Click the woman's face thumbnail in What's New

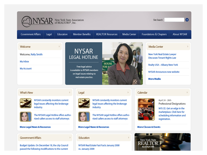[x=25, y=117]
